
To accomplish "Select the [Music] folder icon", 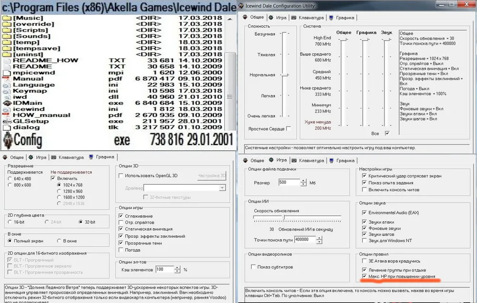I will [x=7, y=18].
